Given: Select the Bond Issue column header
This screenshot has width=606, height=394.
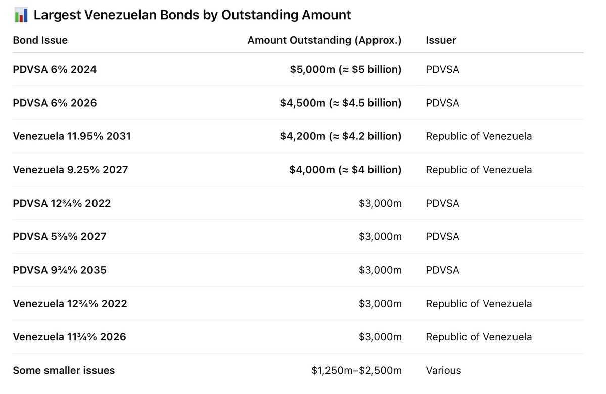Looking at the screenshot, I should (x=40, y=40).
